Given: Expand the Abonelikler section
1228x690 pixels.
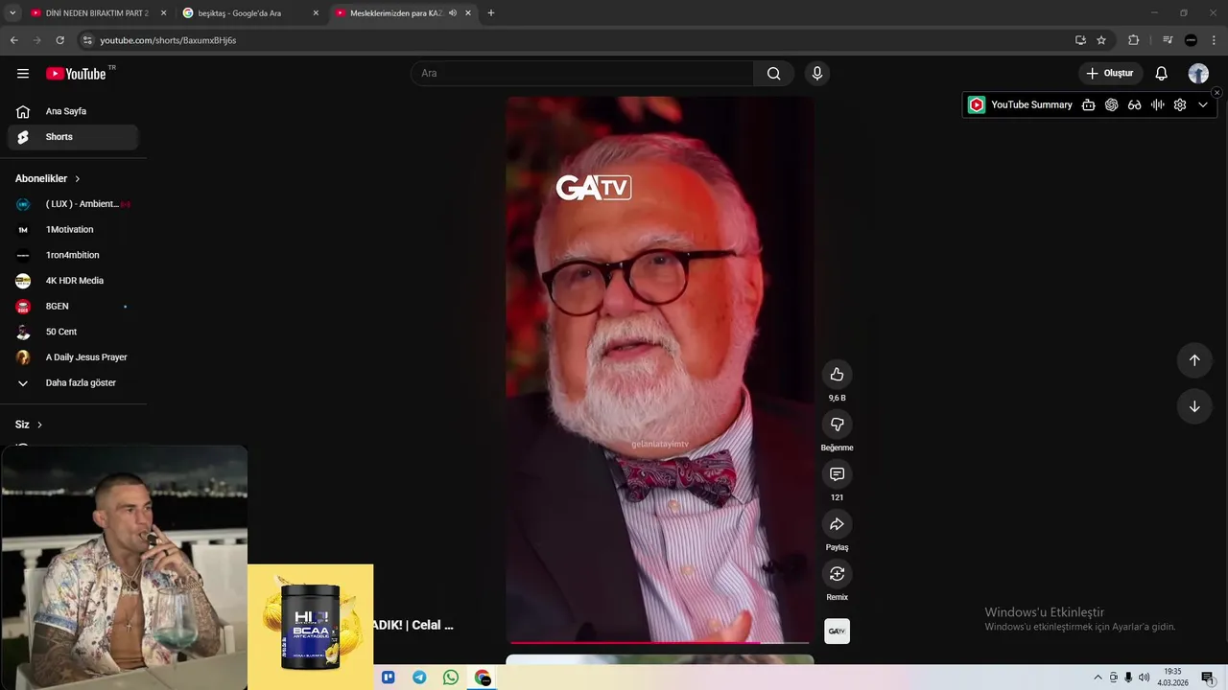Looking at the screenshot, I should click(48, 179).
